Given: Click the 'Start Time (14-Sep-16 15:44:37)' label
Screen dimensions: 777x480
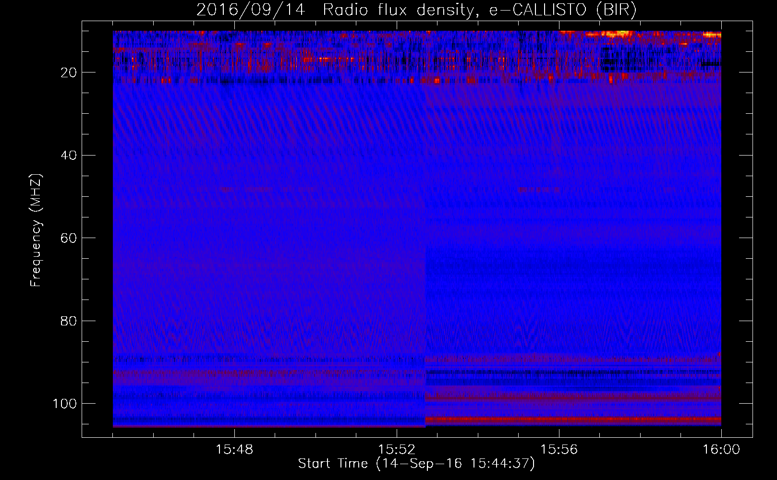Looking at the screenshot, I should 416,464.
